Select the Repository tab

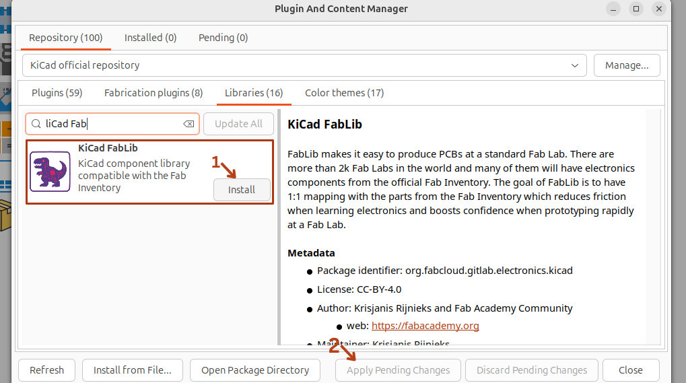(x=65, y=38)
